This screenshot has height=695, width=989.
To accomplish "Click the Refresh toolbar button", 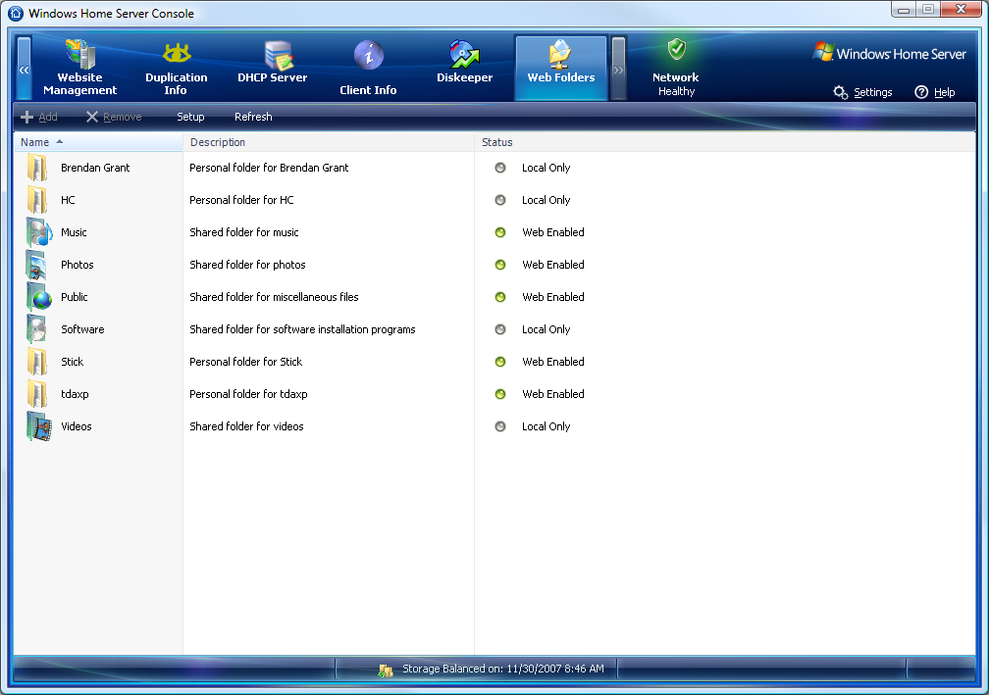I will 253,117.
